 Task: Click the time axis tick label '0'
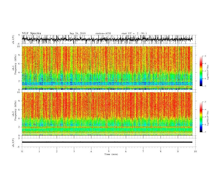point(22,151)
